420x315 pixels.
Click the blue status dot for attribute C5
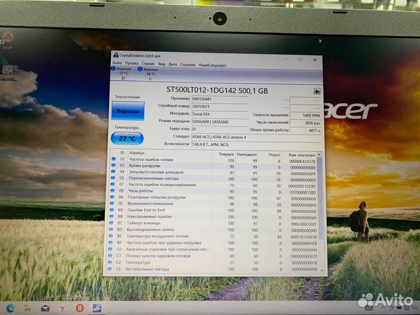(109, 269)
